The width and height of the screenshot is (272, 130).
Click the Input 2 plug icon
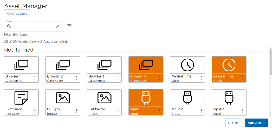coord(187,97)
